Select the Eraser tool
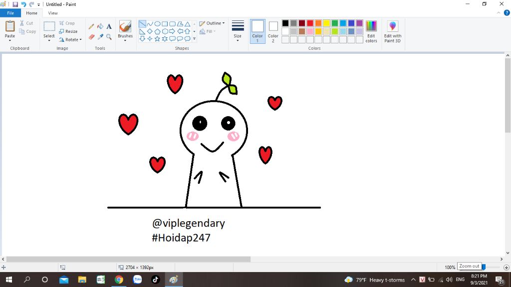 tap(91, 37)
